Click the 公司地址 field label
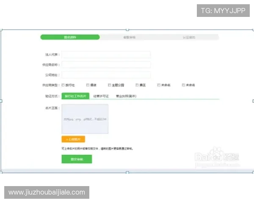The width and height of the screenshot is (254, 203). point(52,75)
